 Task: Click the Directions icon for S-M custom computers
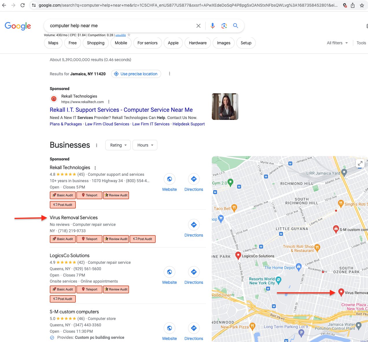pos(194,328)
